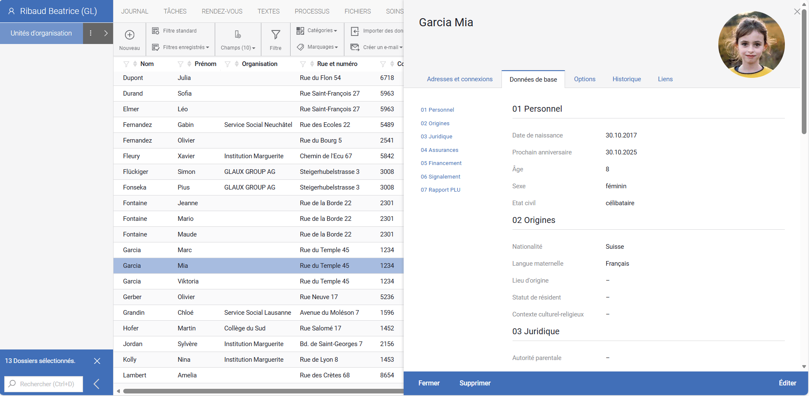The height and width of the screenshot is (396, 809).
Task: Go to the FICHIERS tab
Action: click(x=357, y=11)
